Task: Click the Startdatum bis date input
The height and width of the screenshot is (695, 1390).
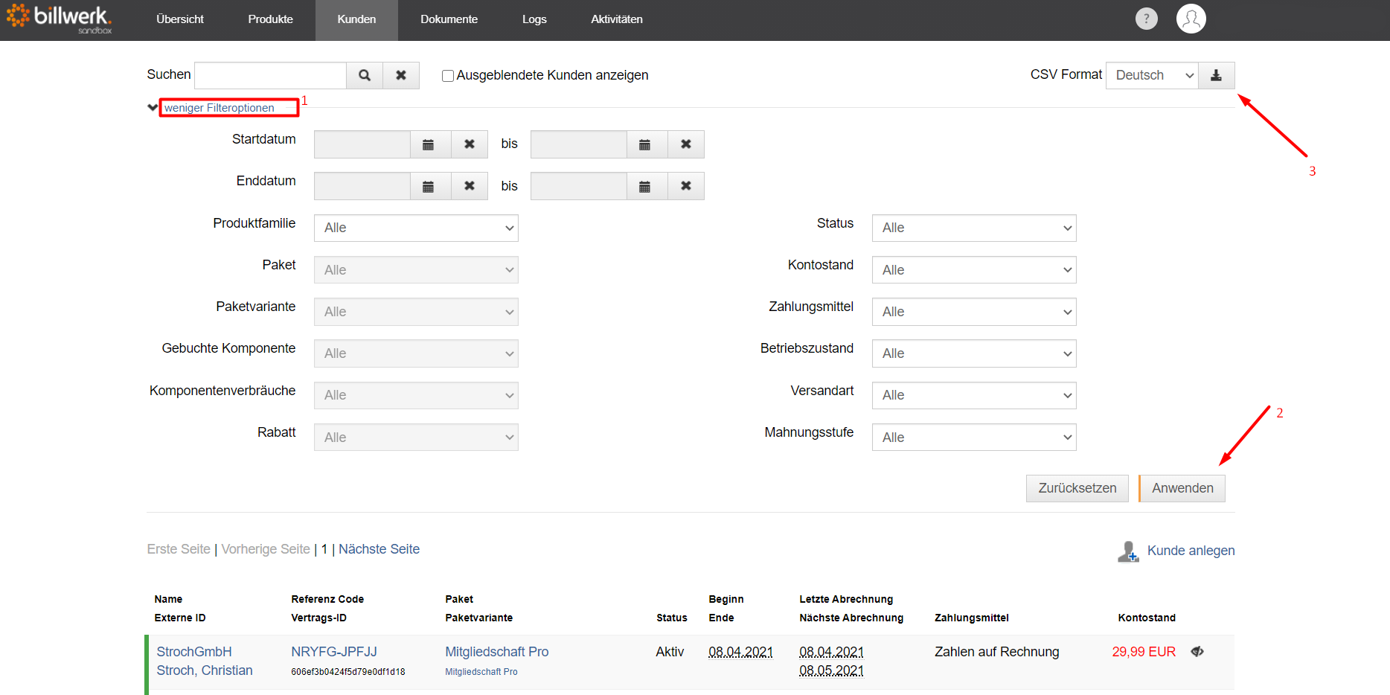Action: point(579,144)
